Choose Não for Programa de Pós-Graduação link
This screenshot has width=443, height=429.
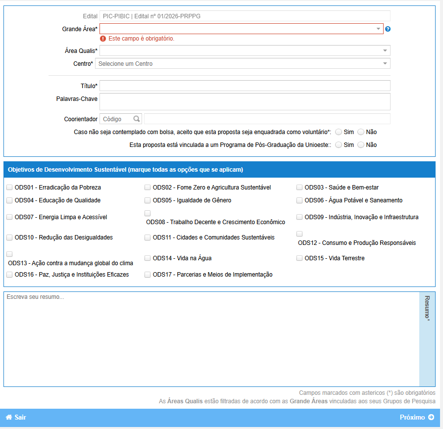pos(361,145)
